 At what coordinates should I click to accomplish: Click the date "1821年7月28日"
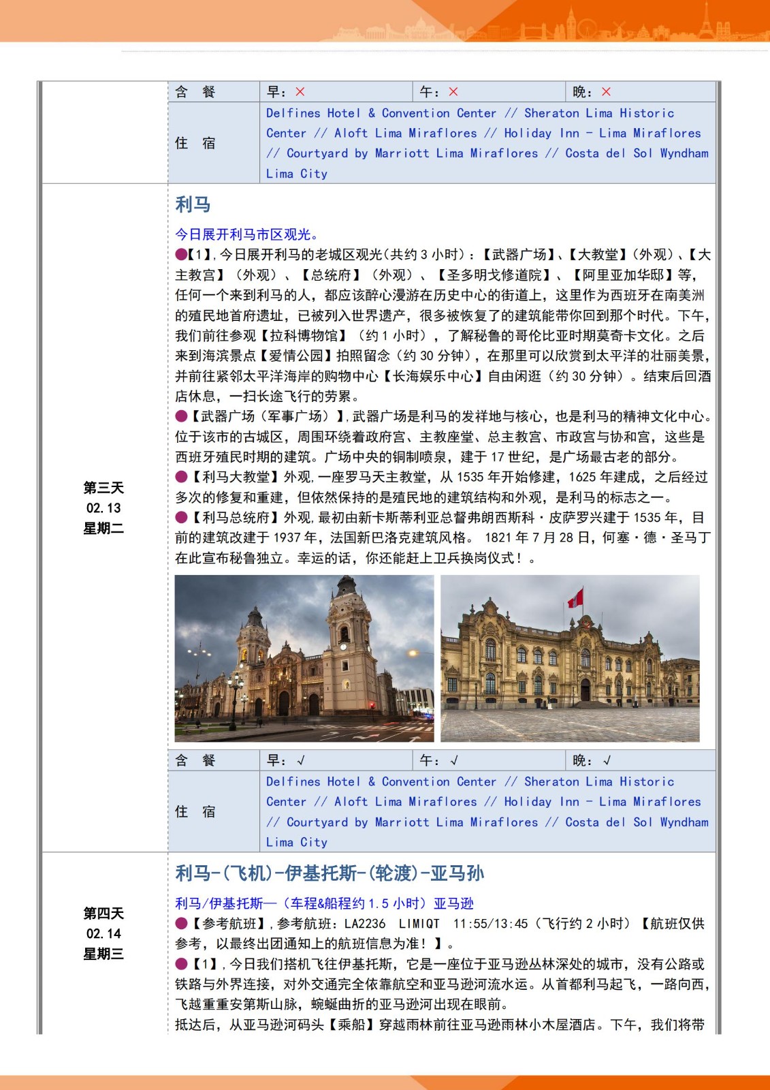pyautogui.click(x=538, y=538)
